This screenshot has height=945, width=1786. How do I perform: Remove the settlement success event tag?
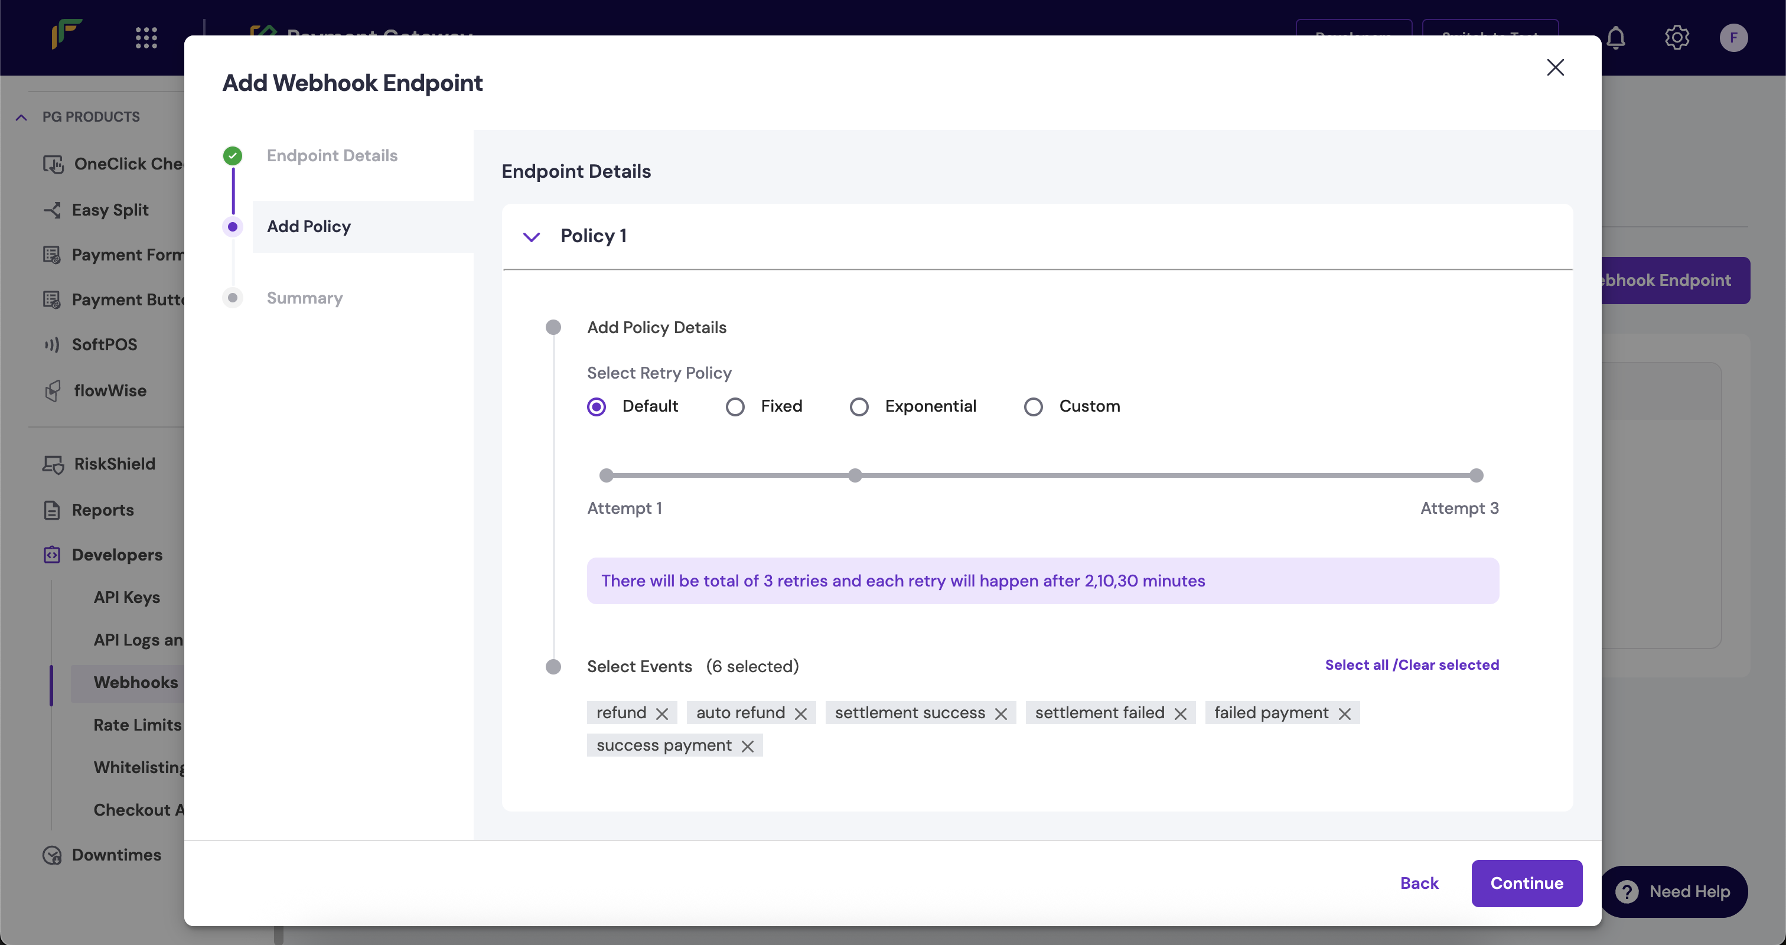tap(1000, 713)
